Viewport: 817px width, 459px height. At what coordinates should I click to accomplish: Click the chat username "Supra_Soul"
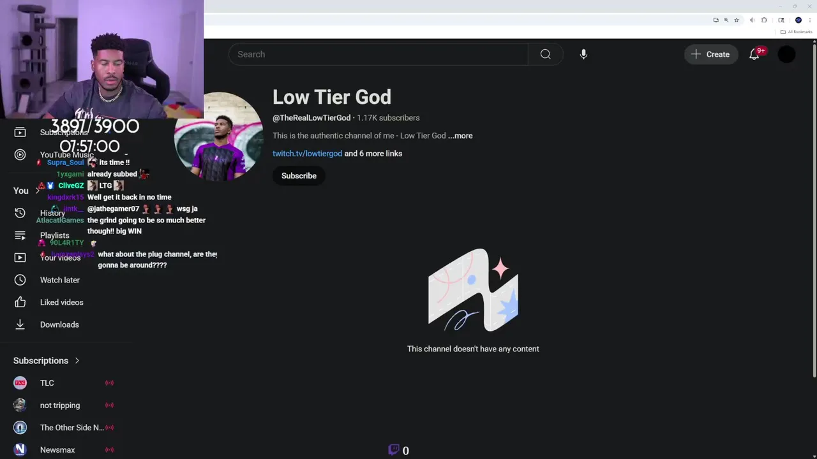(x=66, y=163)
